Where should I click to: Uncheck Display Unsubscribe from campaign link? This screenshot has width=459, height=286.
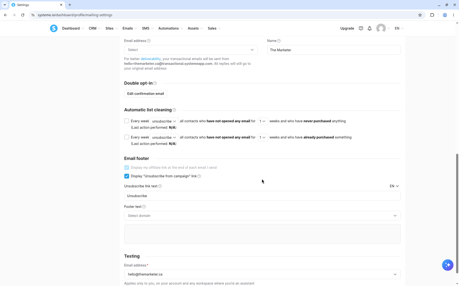127,176
